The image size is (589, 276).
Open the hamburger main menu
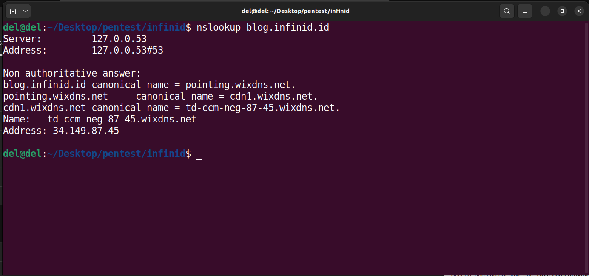point(525,11)
